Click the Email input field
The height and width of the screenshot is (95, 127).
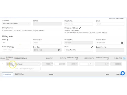[x=110, y=24]
